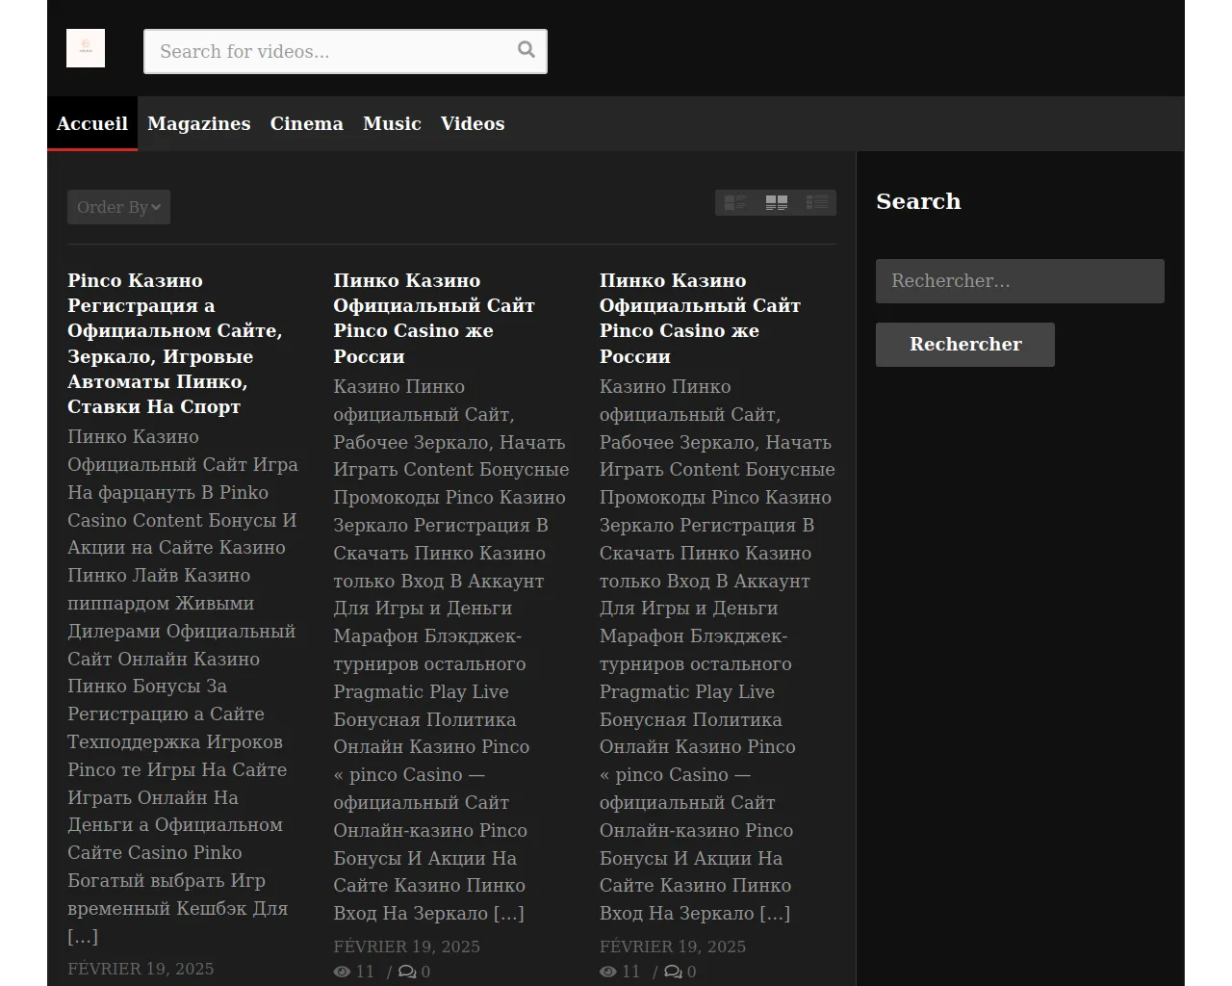Open the Videos menu item
Image resolution: width=1232 pixels, height=986 pixels.
pyautogui.click(x=473, y=123)
